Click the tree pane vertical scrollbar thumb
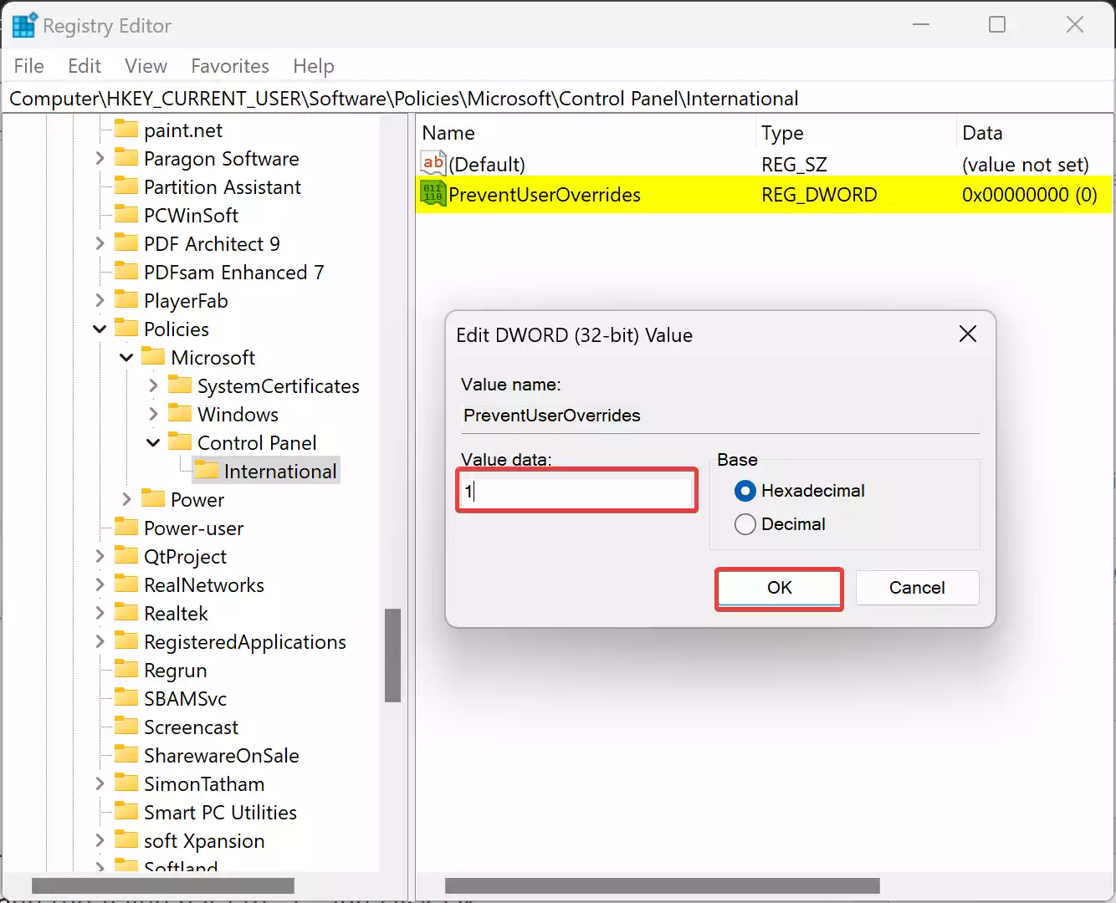 pyautogui.click(x=392, y=655)
